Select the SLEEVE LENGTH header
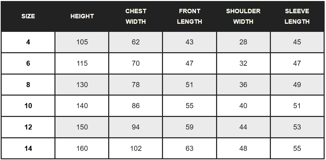The width and height of the screenshot is (326, 160). 297,16
